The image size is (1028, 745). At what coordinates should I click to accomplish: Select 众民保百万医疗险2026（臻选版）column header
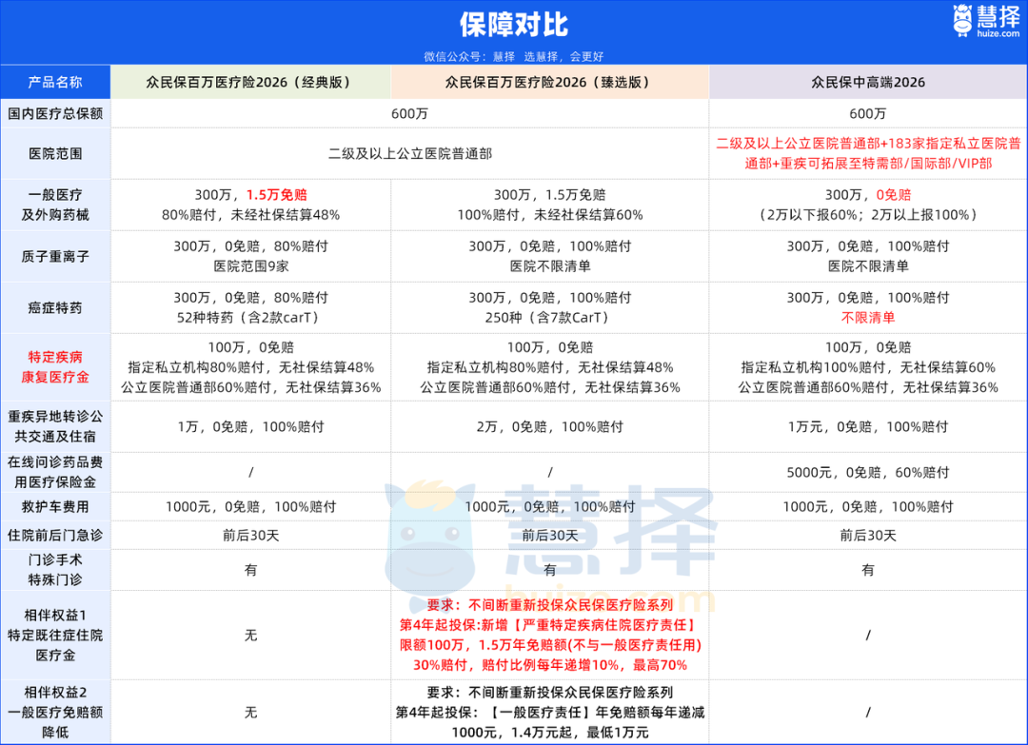(x=550, y=82)
